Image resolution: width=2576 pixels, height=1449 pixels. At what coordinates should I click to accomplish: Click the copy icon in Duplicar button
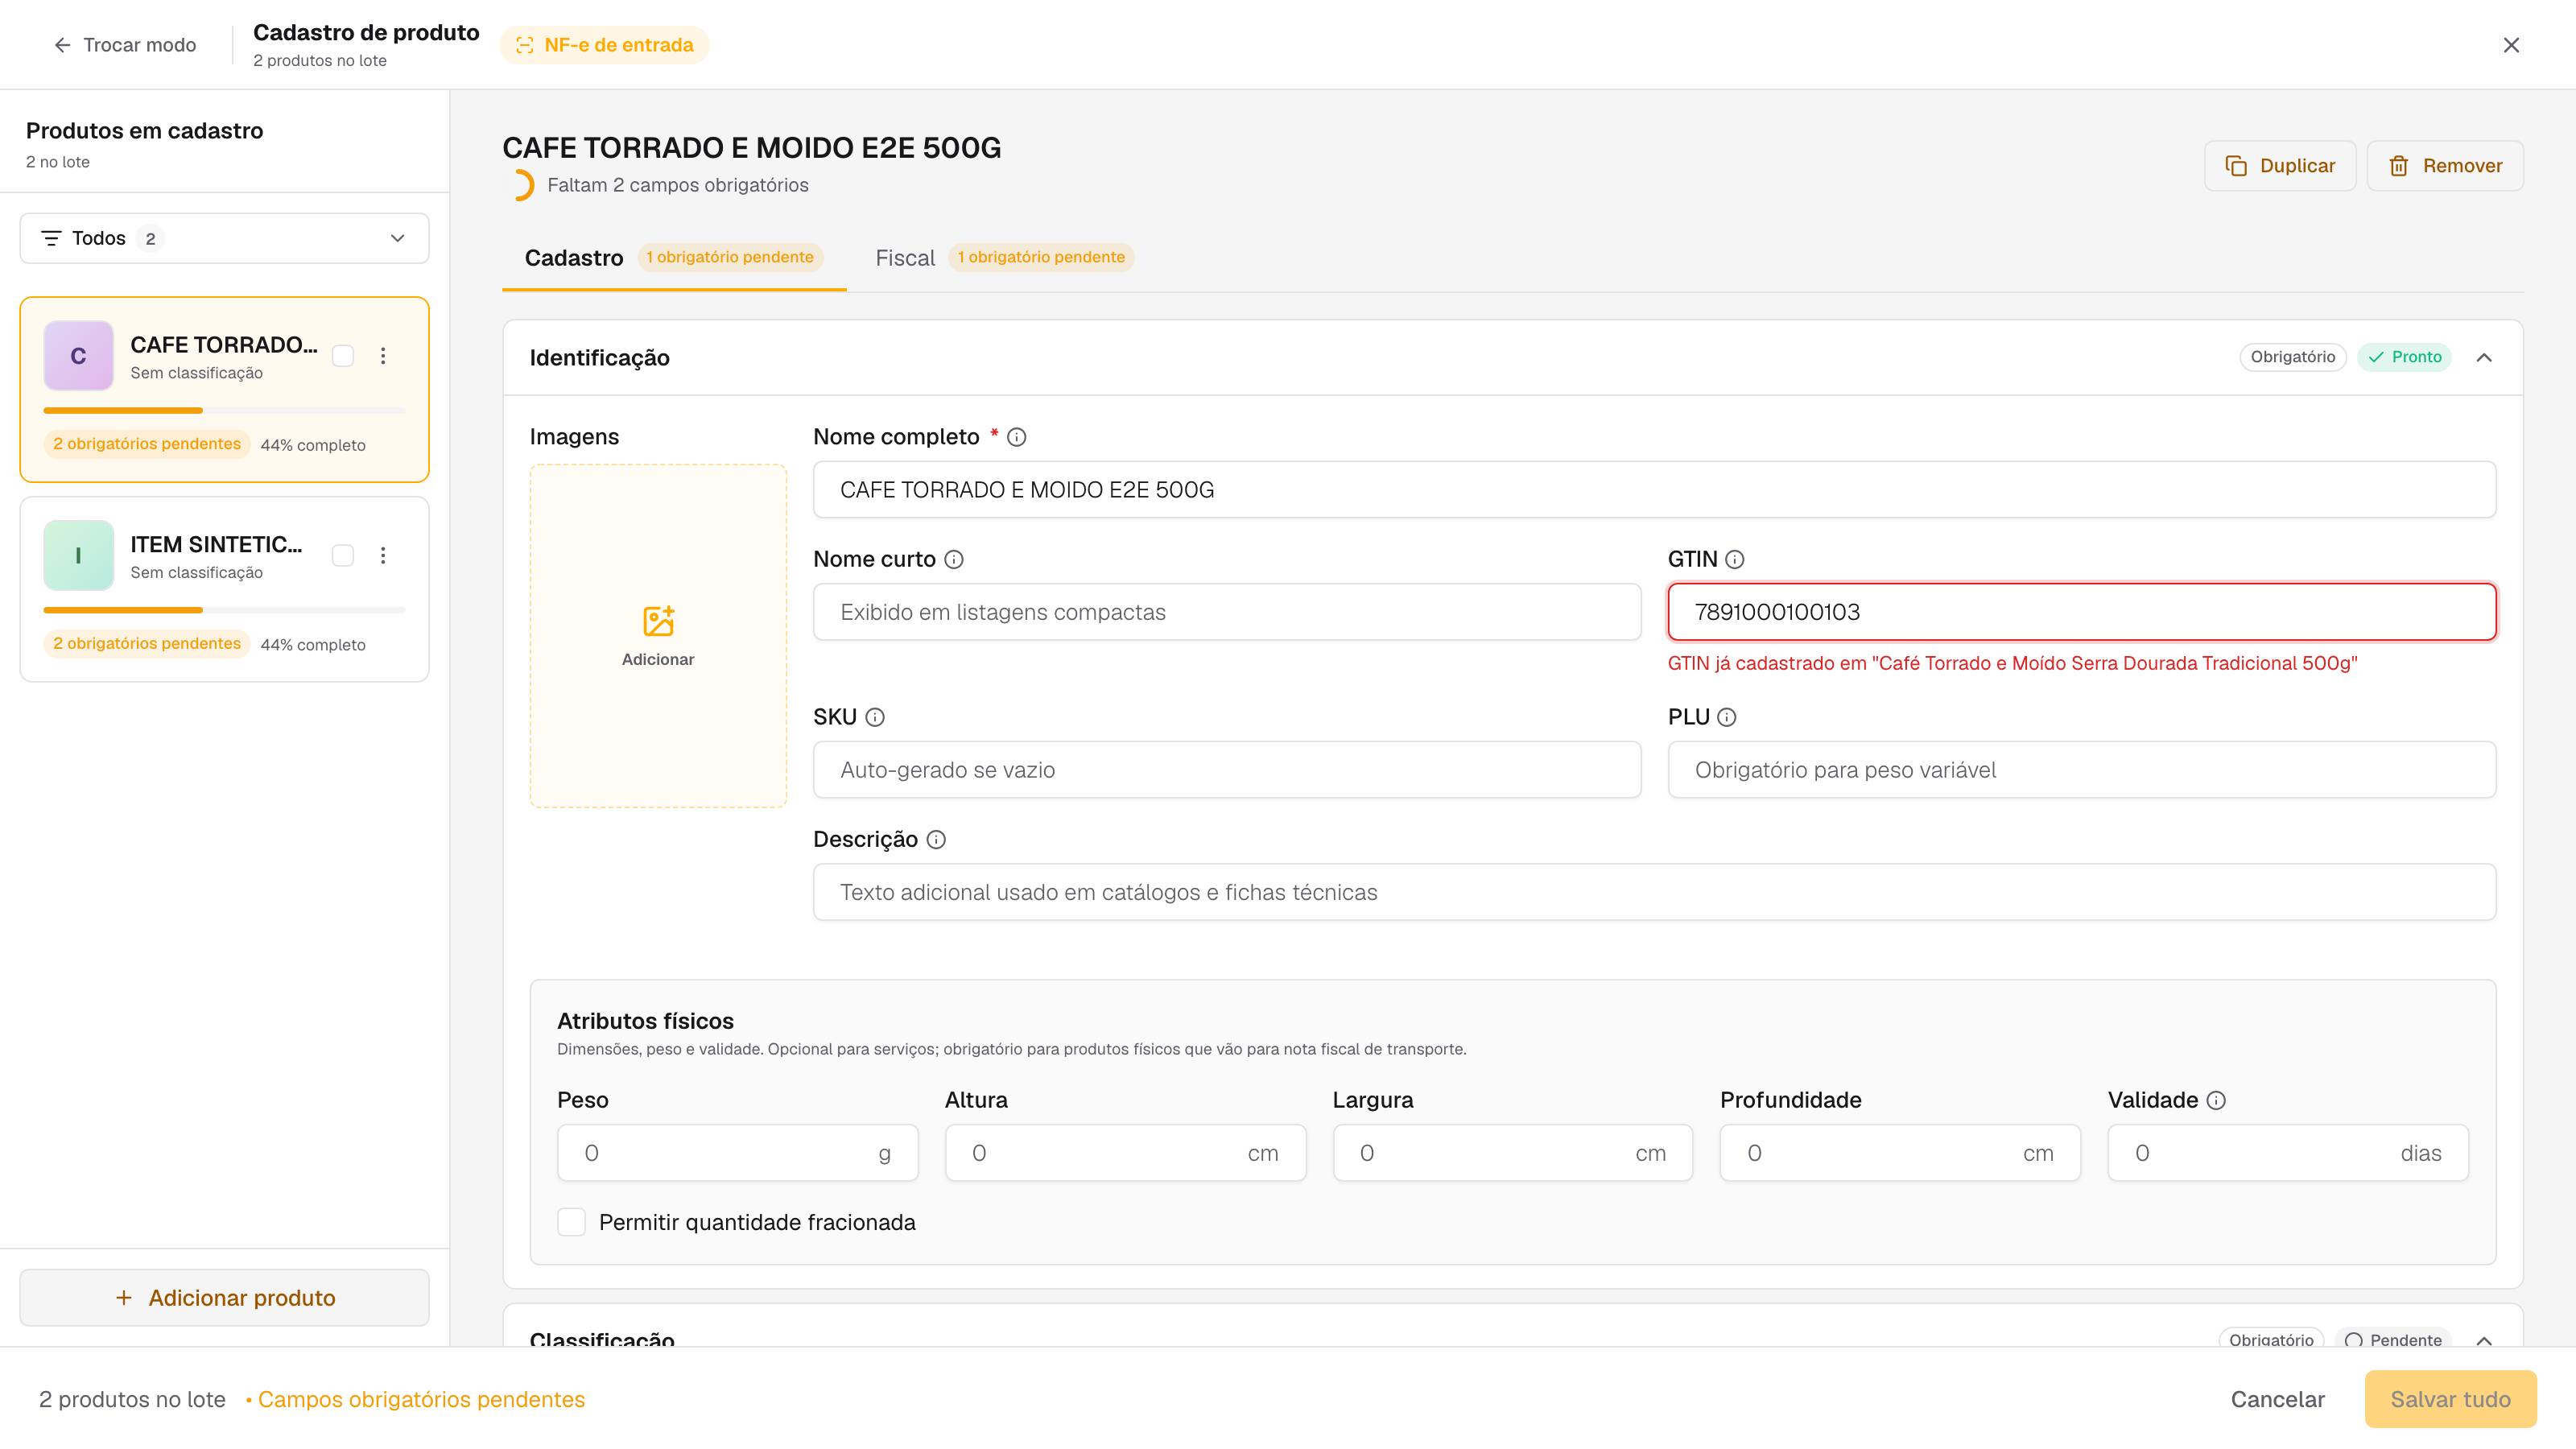pyautogui.click(x=2236, y=166)
